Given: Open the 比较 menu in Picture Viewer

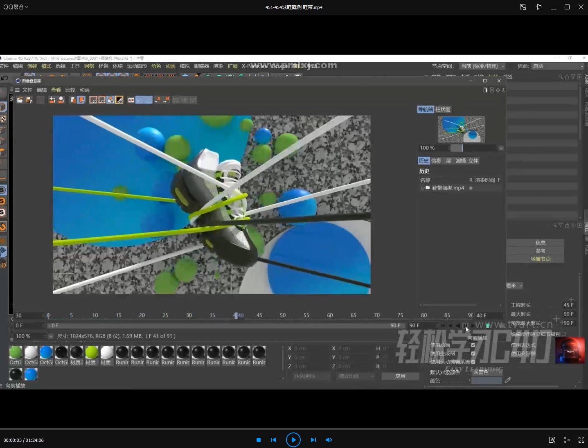Looking at the screenshot, I should pos(70,90).
